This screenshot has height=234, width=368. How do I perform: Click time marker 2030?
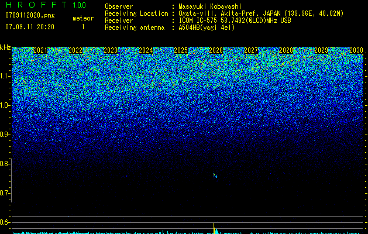coord(356,50)
